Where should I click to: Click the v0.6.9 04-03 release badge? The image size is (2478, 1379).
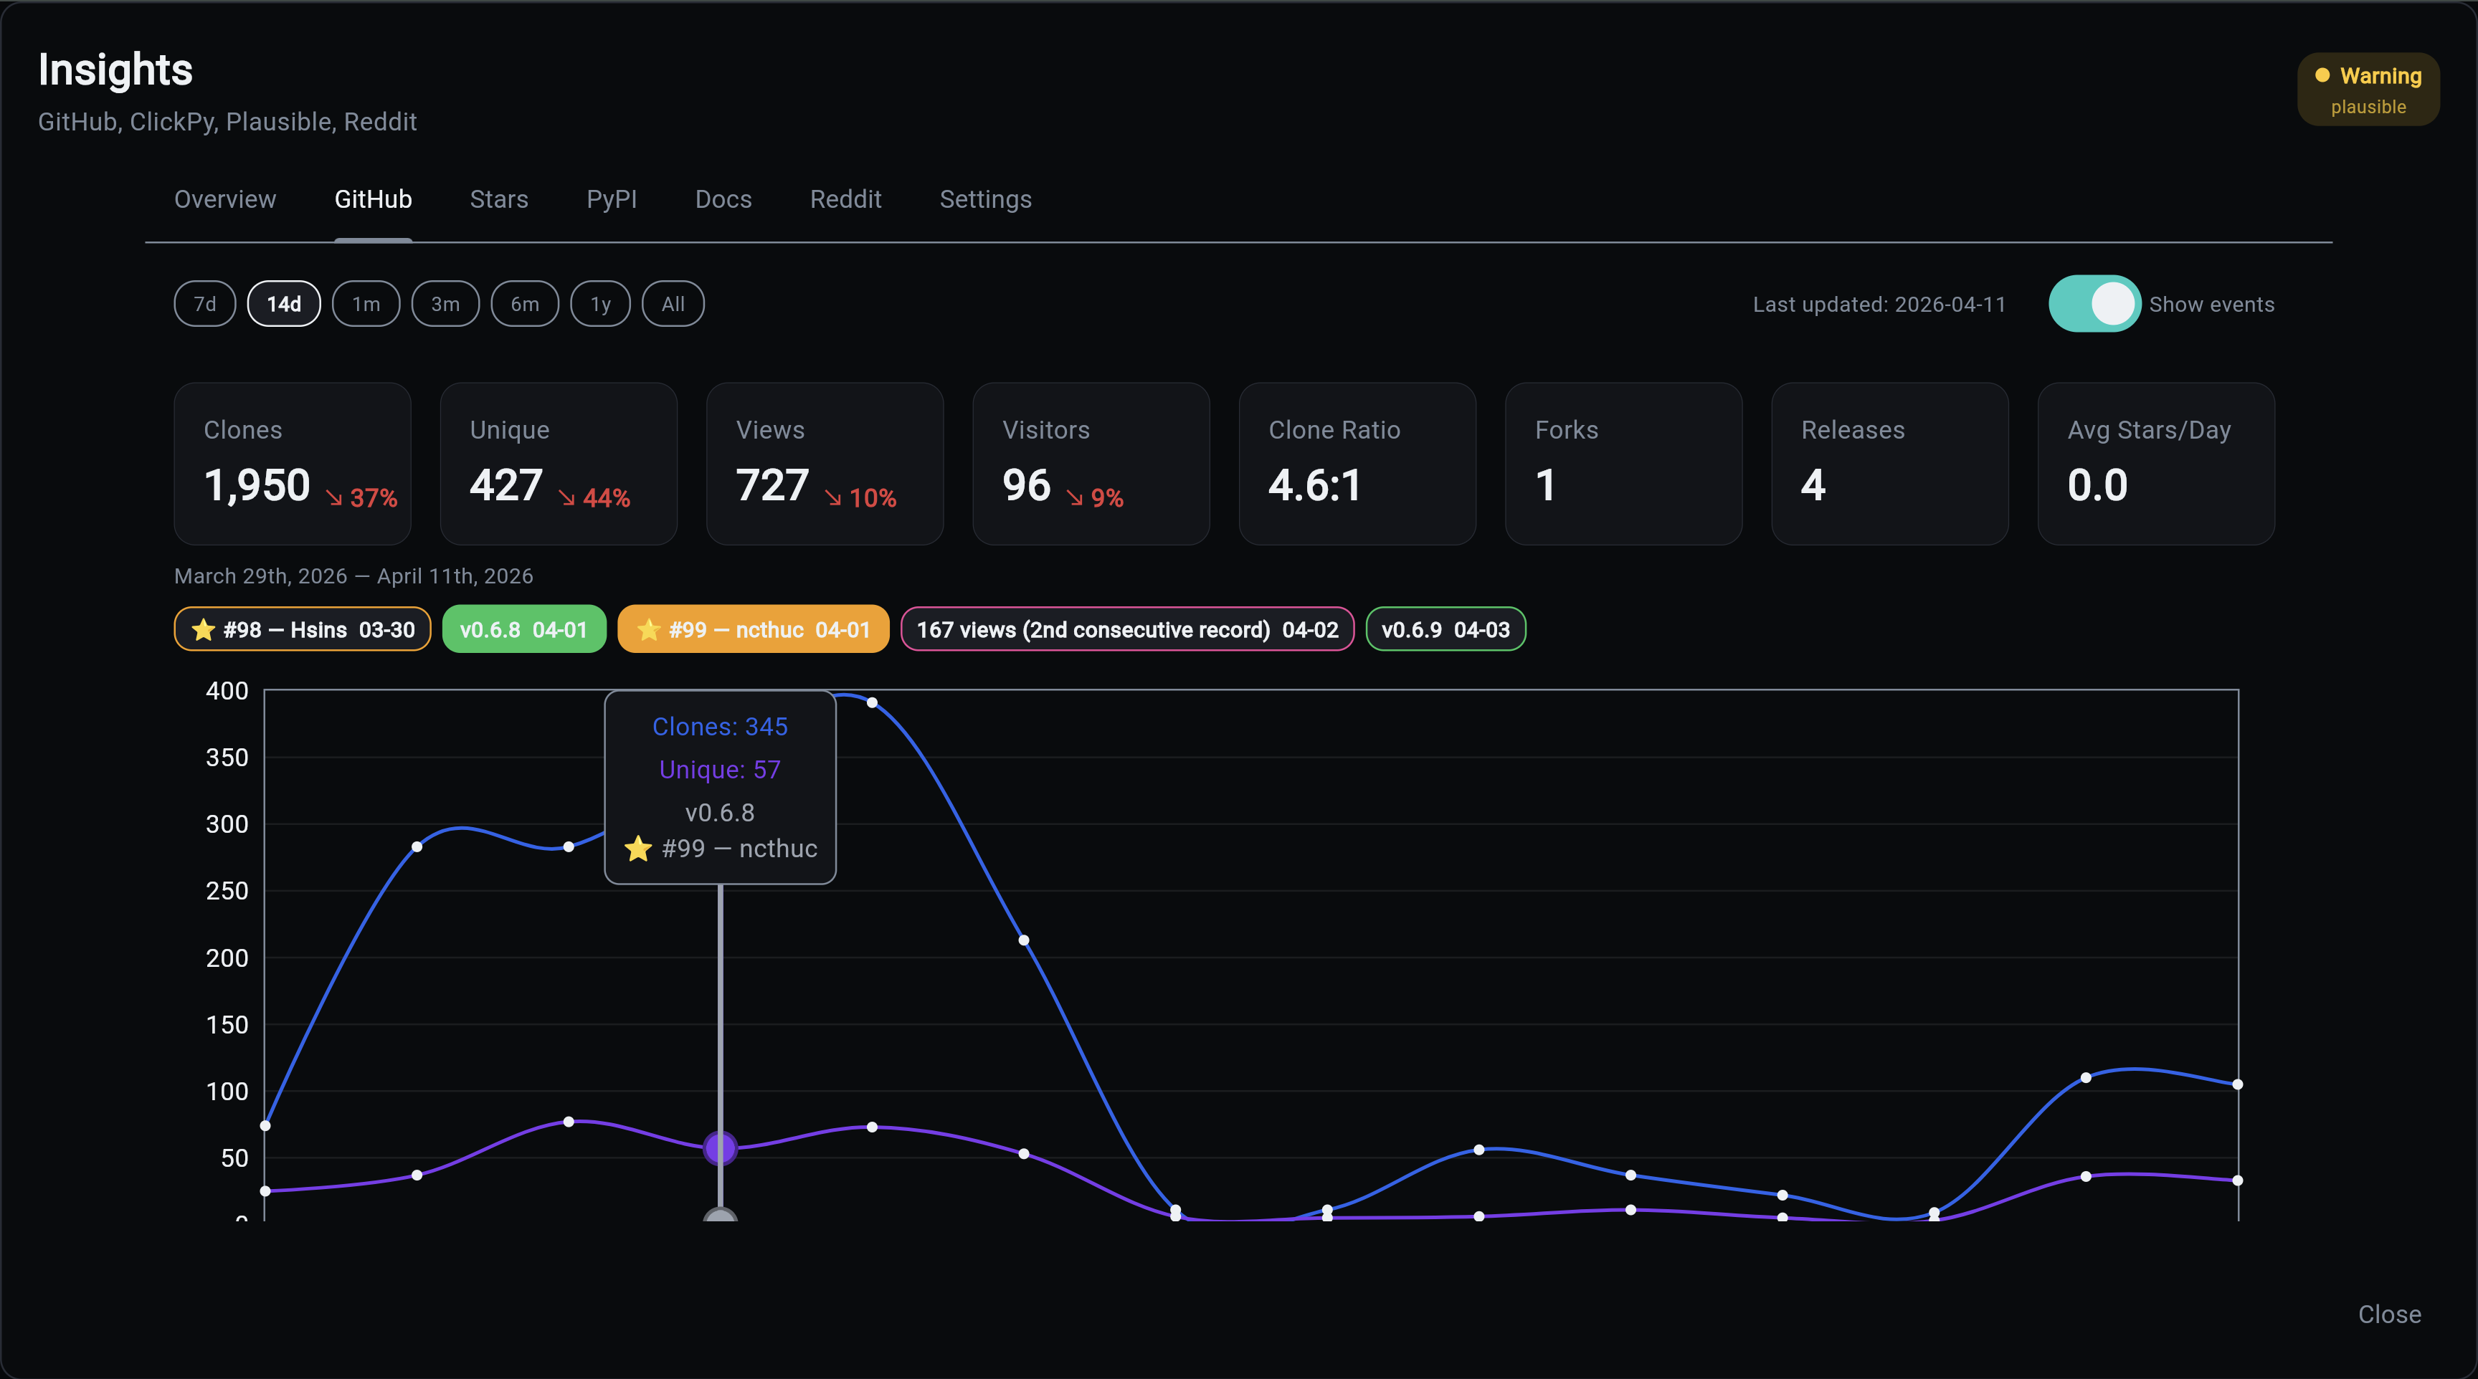1445,630
